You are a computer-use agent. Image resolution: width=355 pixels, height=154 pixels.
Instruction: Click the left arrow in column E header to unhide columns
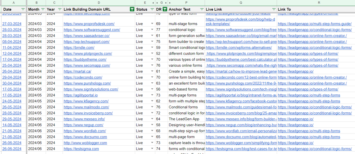coord(153,3)
